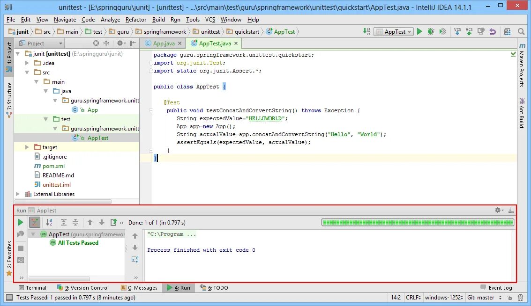Screen dimensions: 531x306
Task: Rerun tests with green arrow in Run panel
Action: point(20,223)
